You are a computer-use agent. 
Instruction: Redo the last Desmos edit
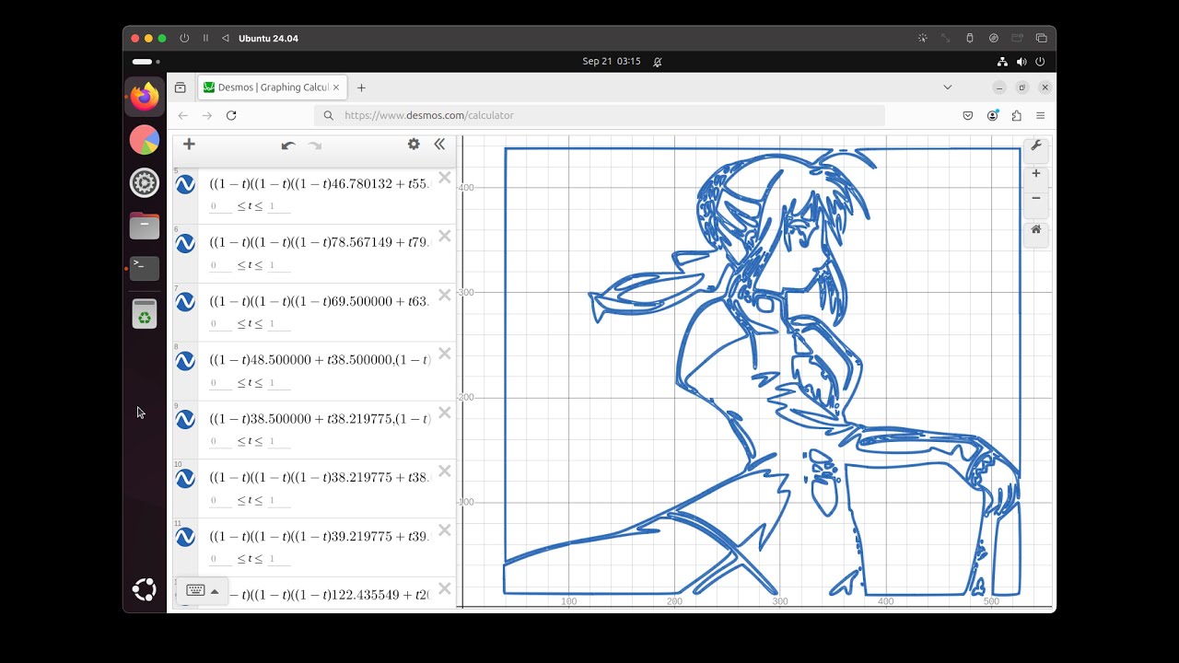click(315, 145)
